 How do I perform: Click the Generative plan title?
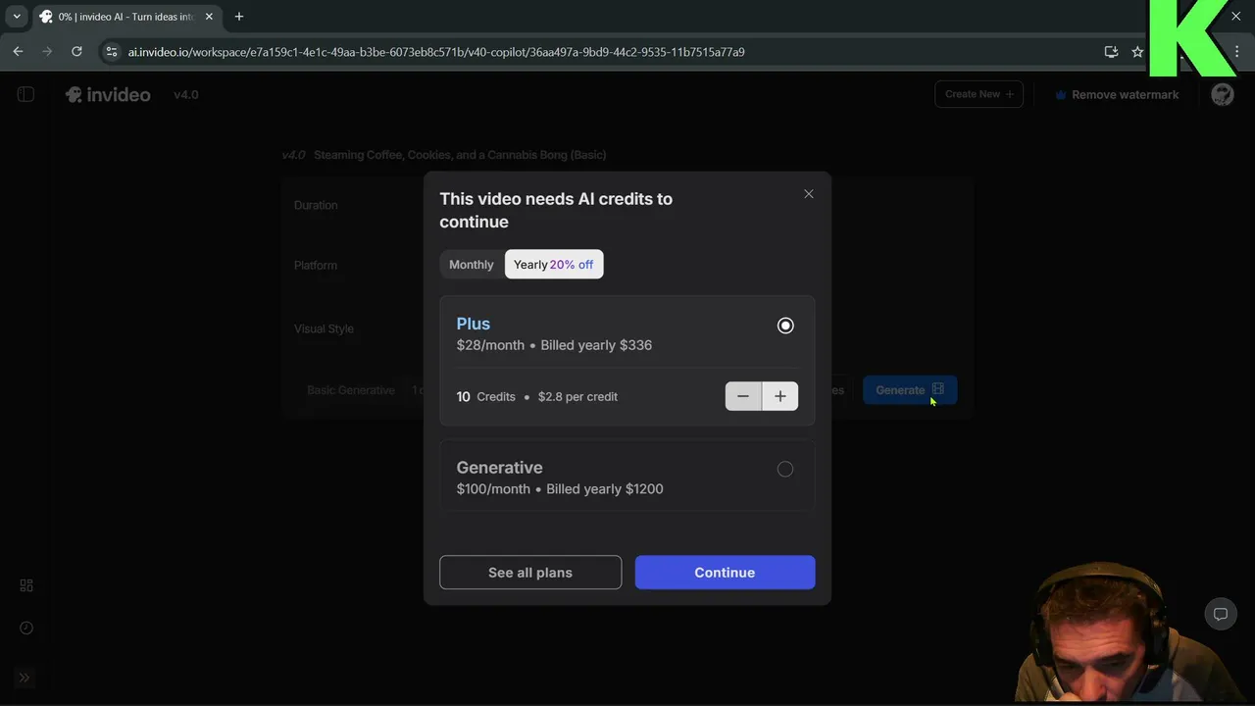pos(499,468)
